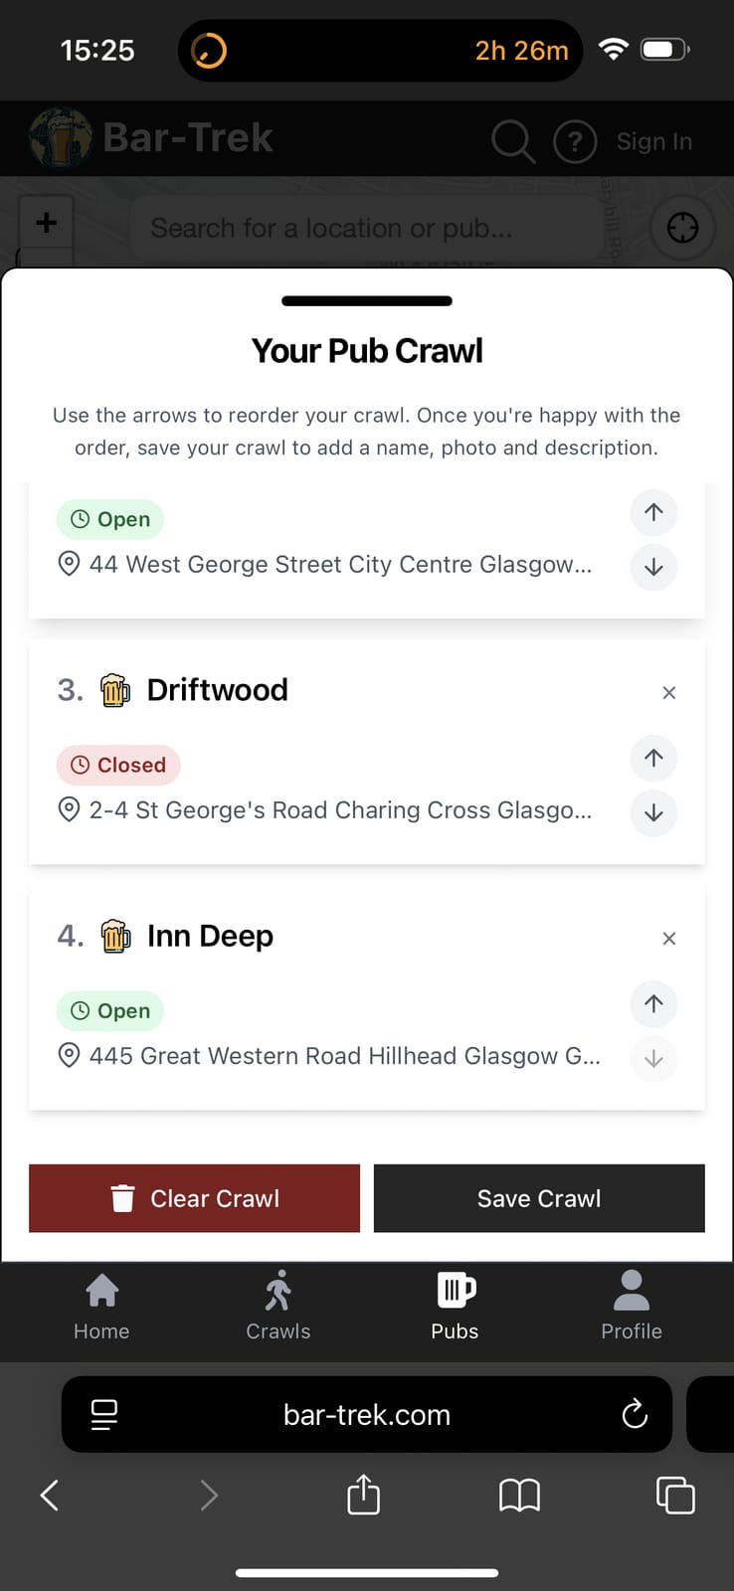The width and height of the screenshot is (734, 1591).
Task: Move the West George Street pub up
Action: click(653, 512)
